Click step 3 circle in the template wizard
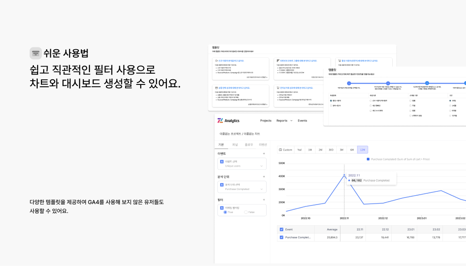Viewport: 466px width, 266px height. point(427,84)
